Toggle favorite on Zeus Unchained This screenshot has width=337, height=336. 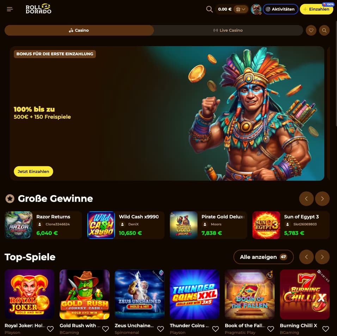tap(160, 329)
